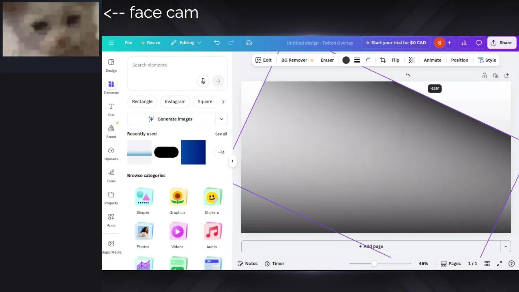This screenshot has width=519, height=292.
Task: Open the Photos category
Action: click(143, 236)
